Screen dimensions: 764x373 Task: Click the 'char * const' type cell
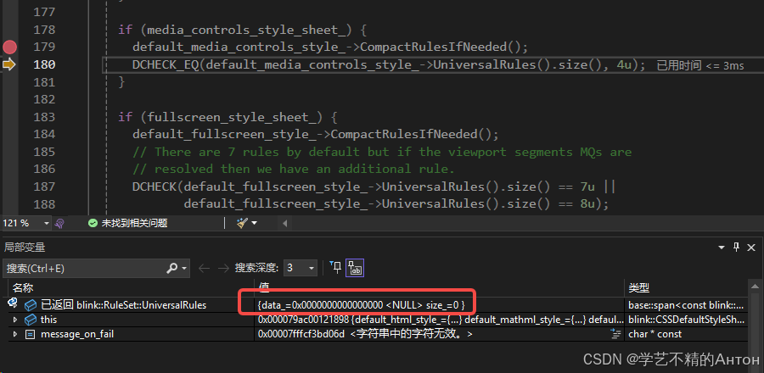coord(686,334)
